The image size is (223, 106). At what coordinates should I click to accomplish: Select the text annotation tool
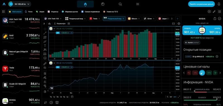click(x=45, y=45)
